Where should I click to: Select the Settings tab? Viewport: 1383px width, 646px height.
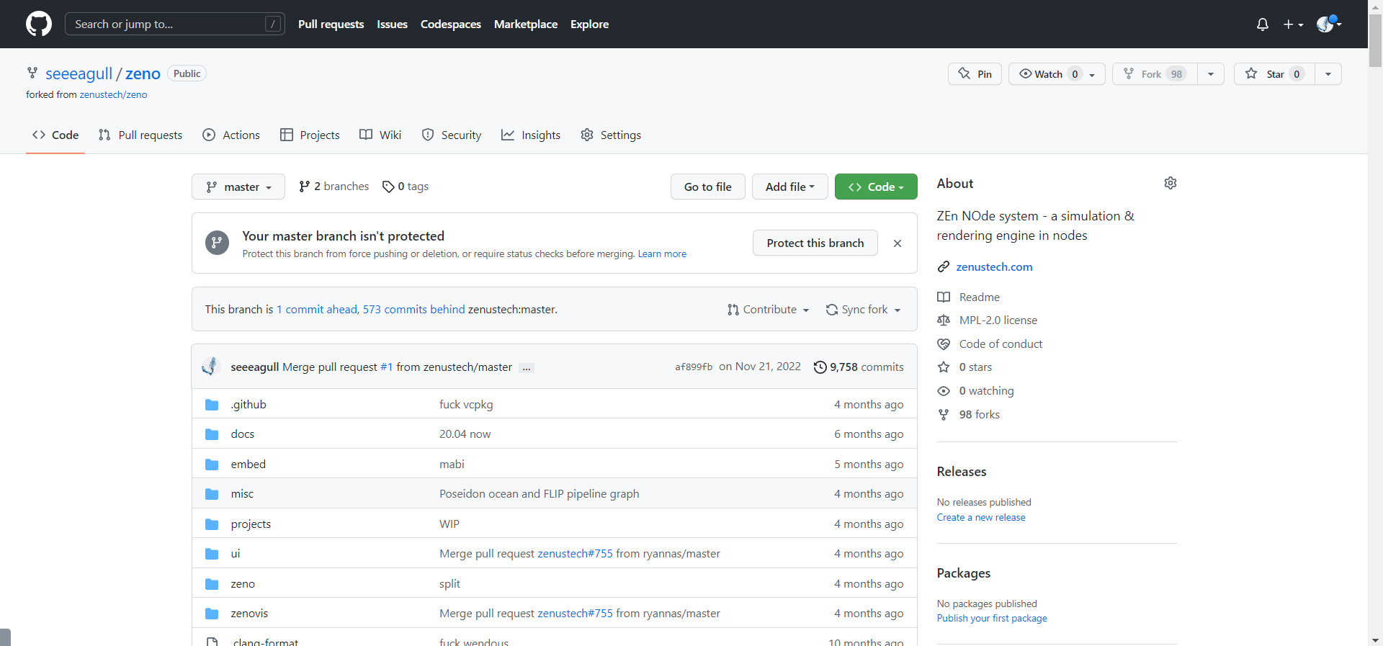click(x=611, y=135)
